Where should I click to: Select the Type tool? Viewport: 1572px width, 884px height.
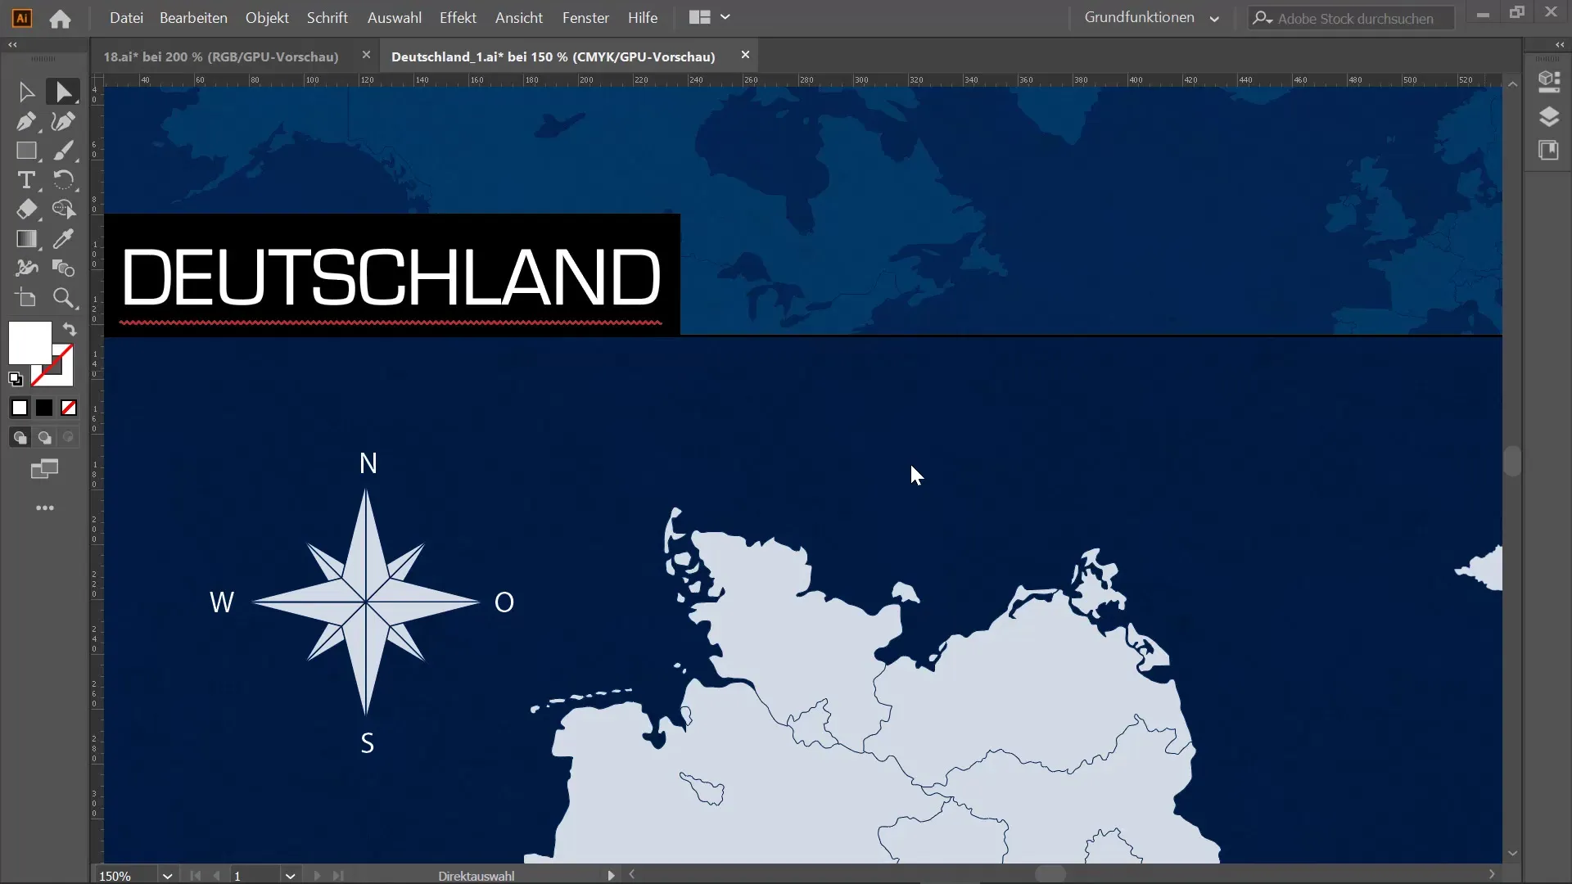click(26, 180)
